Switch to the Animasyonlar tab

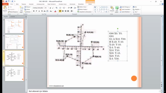(x=40, y=4)
